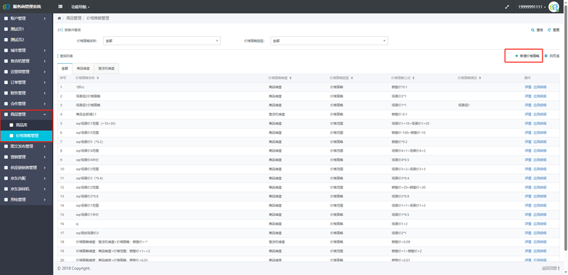Open 应用明细 for row 场景组2价格策略
This screenshot has height=275, width=568.
click(x=540, y=96)
